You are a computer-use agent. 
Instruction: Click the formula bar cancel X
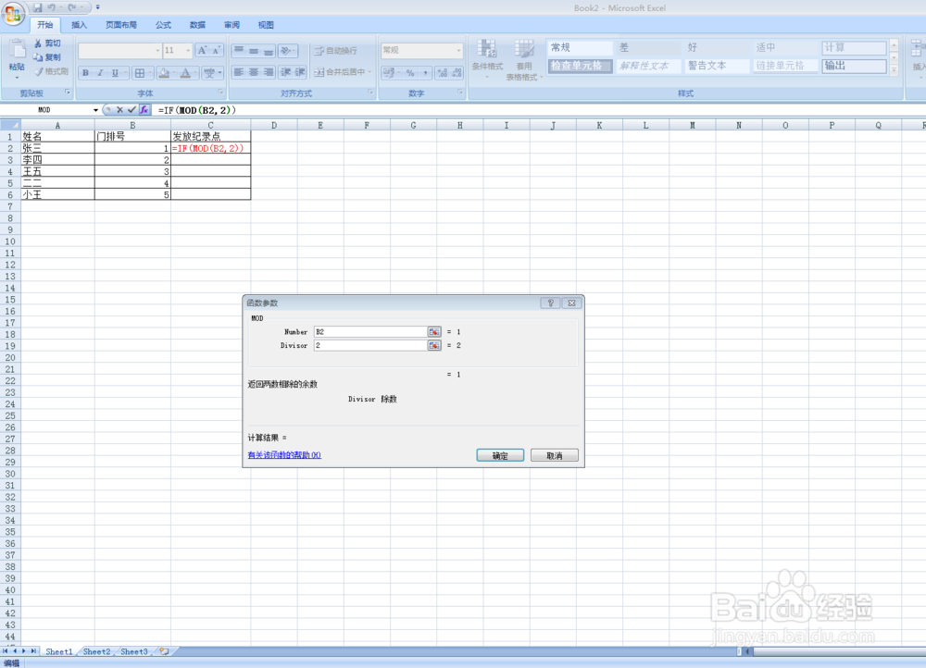click(x=119, y=110)
